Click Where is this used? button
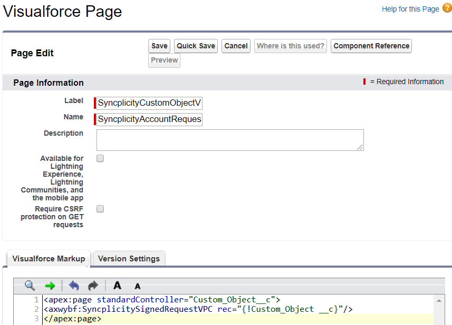 [290, 46]
